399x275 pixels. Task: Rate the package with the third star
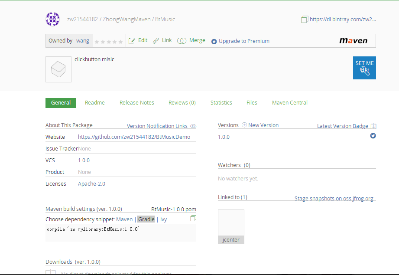coord(109,42)
